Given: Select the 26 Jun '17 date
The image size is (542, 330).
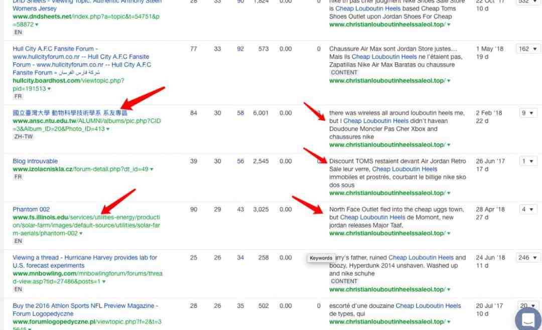Looking at the screenshot, I should coord(490,161).
